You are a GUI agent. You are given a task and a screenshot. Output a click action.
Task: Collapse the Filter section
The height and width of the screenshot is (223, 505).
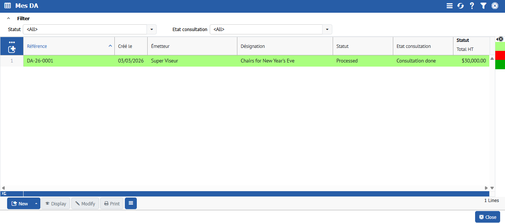click(x=9, y=18)
